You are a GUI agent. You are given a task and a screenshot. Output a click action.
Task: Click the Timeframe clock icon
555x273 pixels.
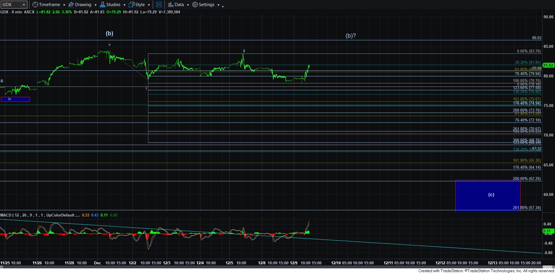coord(35,5)
